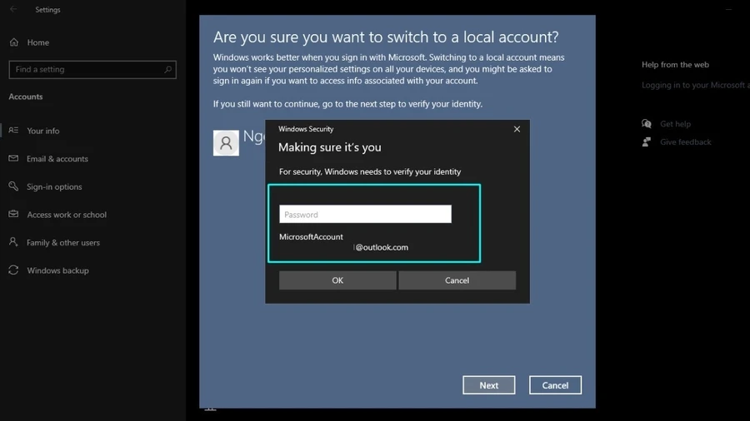This screenshot has height=421, width=750.
Task: Click the Windows Security title text
Action: (306, 129)
